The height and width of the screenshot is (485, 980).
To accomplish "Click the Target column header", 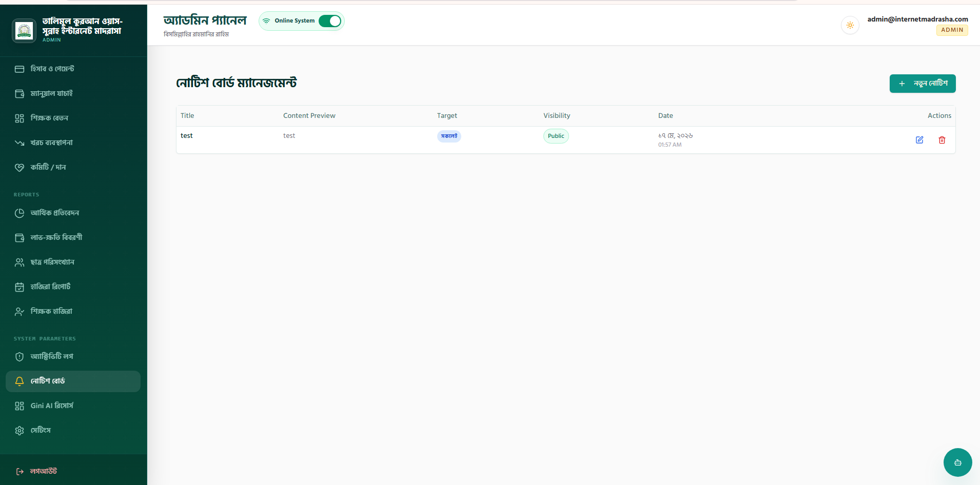I will pyautogui.click(x=447, y=116).
